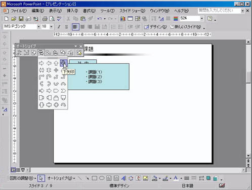
Task: Switch to slide sorter view
Action: pyautogui.click(x=18, y=170)
